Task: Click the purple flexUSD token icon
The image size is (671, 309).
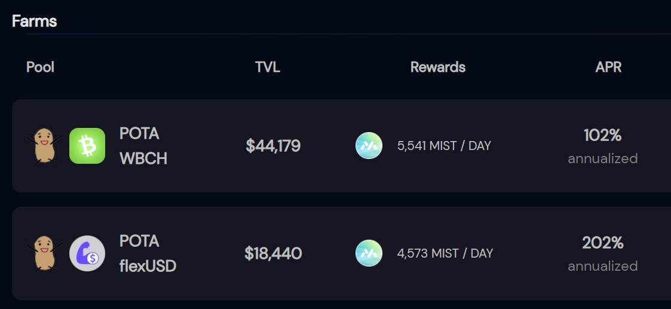Action: 87,253
